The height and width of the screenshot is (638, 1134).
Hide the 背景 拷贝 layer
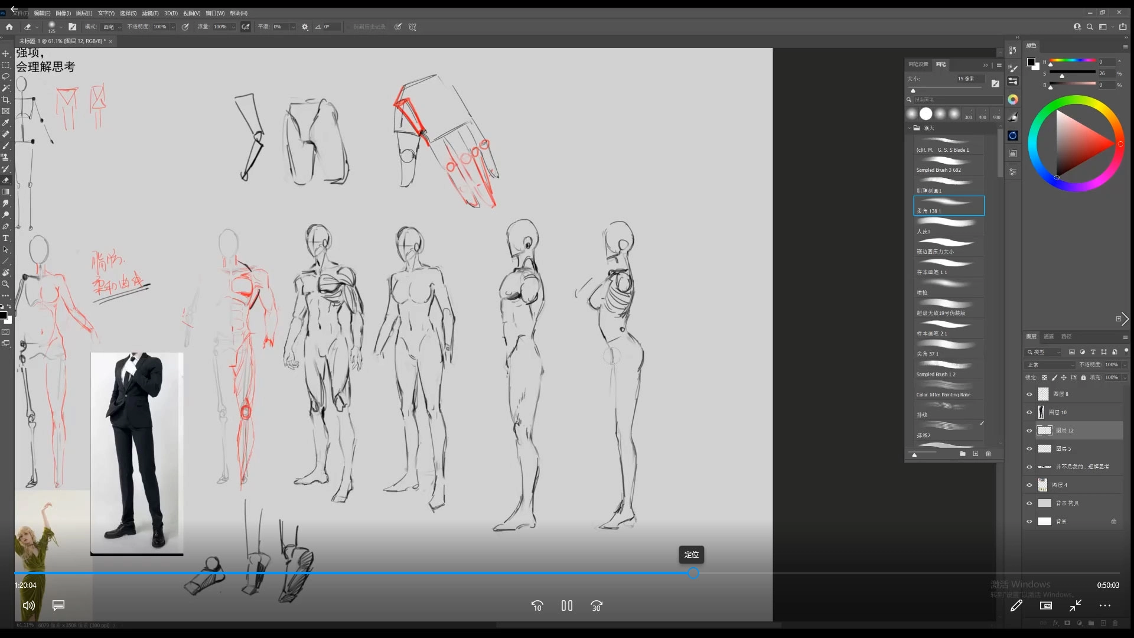(1029, 503)
